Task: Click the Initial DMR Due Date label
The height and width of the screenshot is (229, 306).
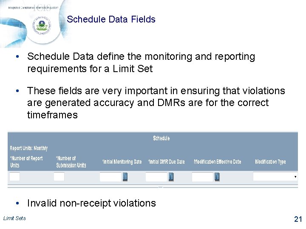Action: 166,162
